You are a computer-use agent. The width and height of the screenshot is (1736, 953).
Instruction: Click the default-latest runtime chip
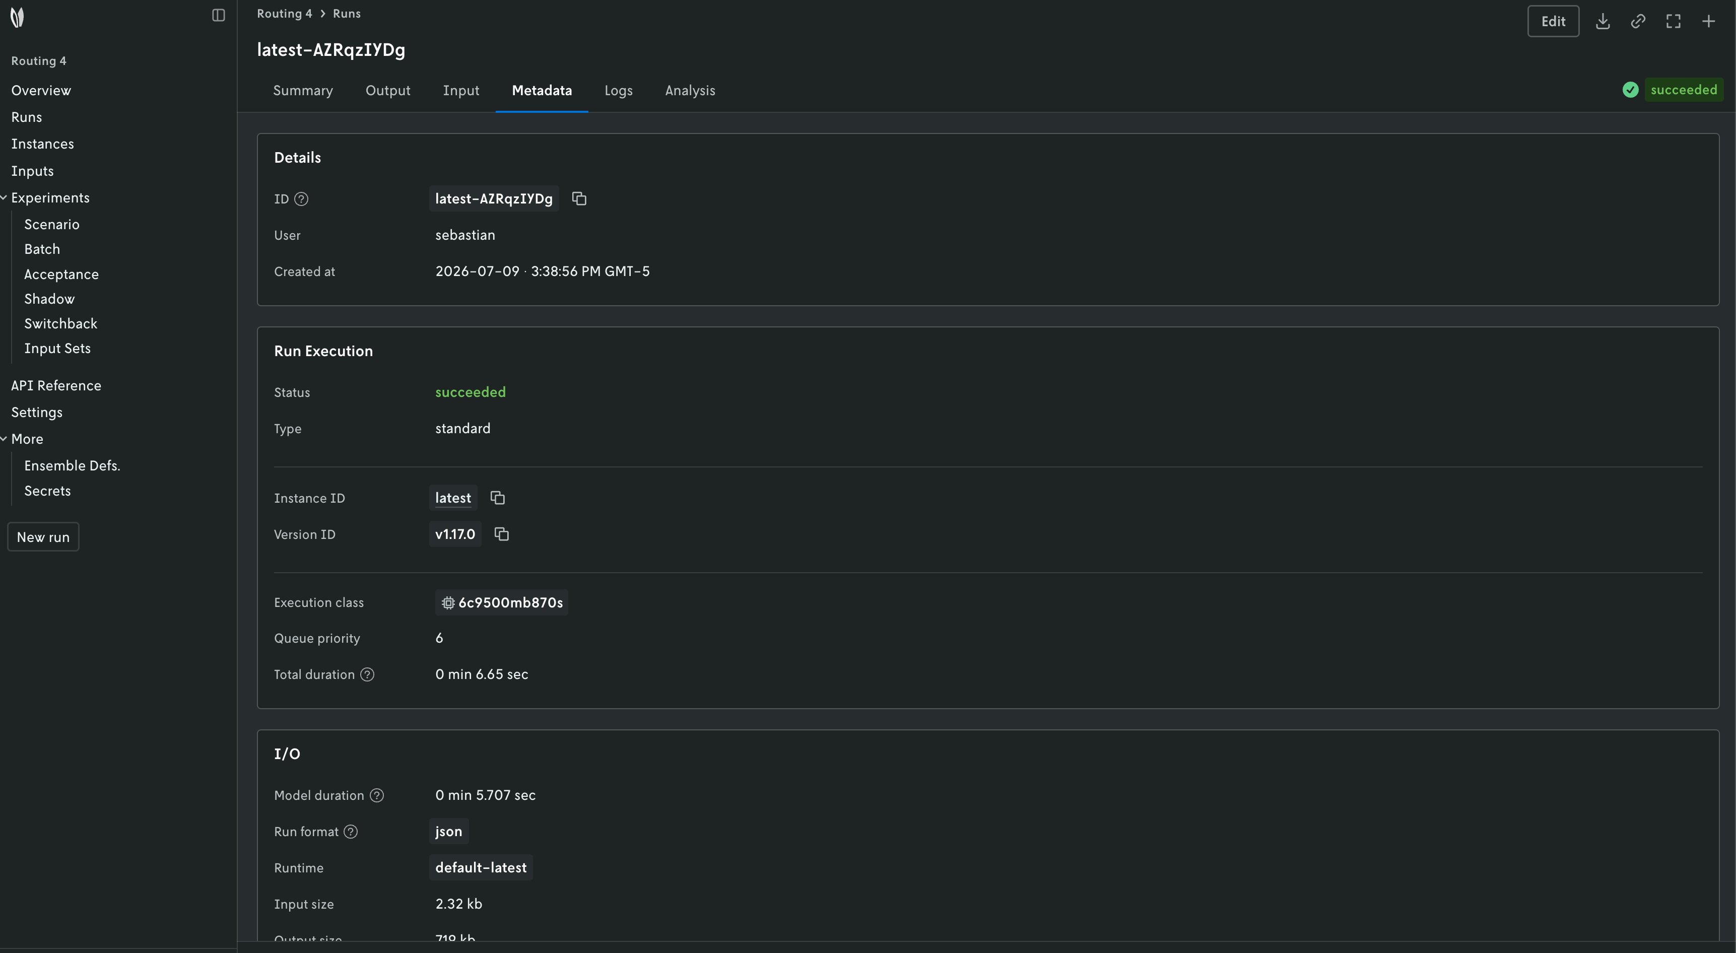click(481, 868)
